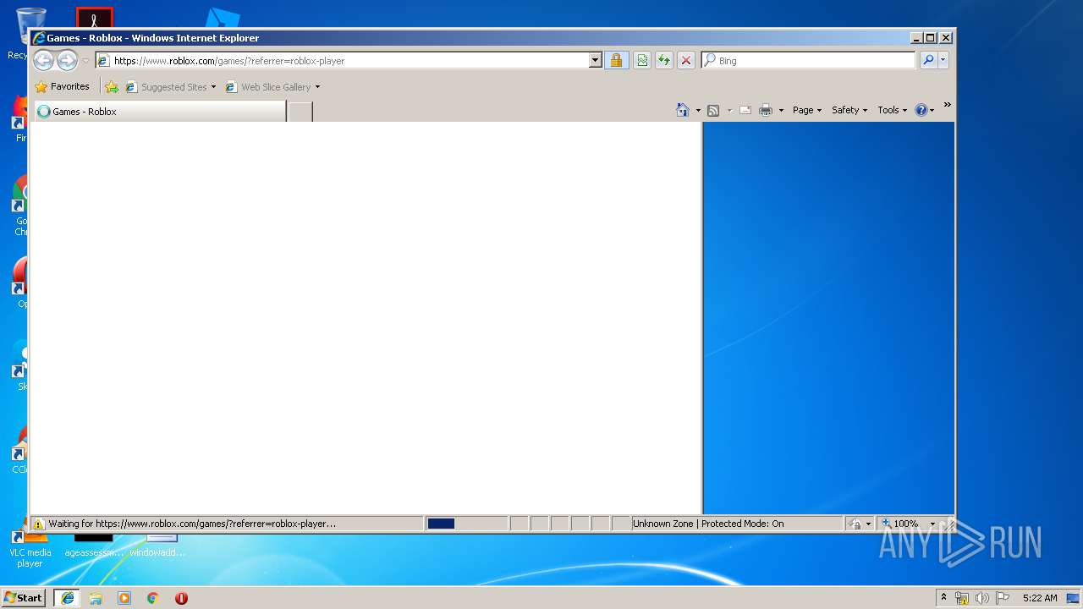The width and height of the screenshot is (1083, 609).
Task: Click the status bar warning icon
Action: coord(38,524)
